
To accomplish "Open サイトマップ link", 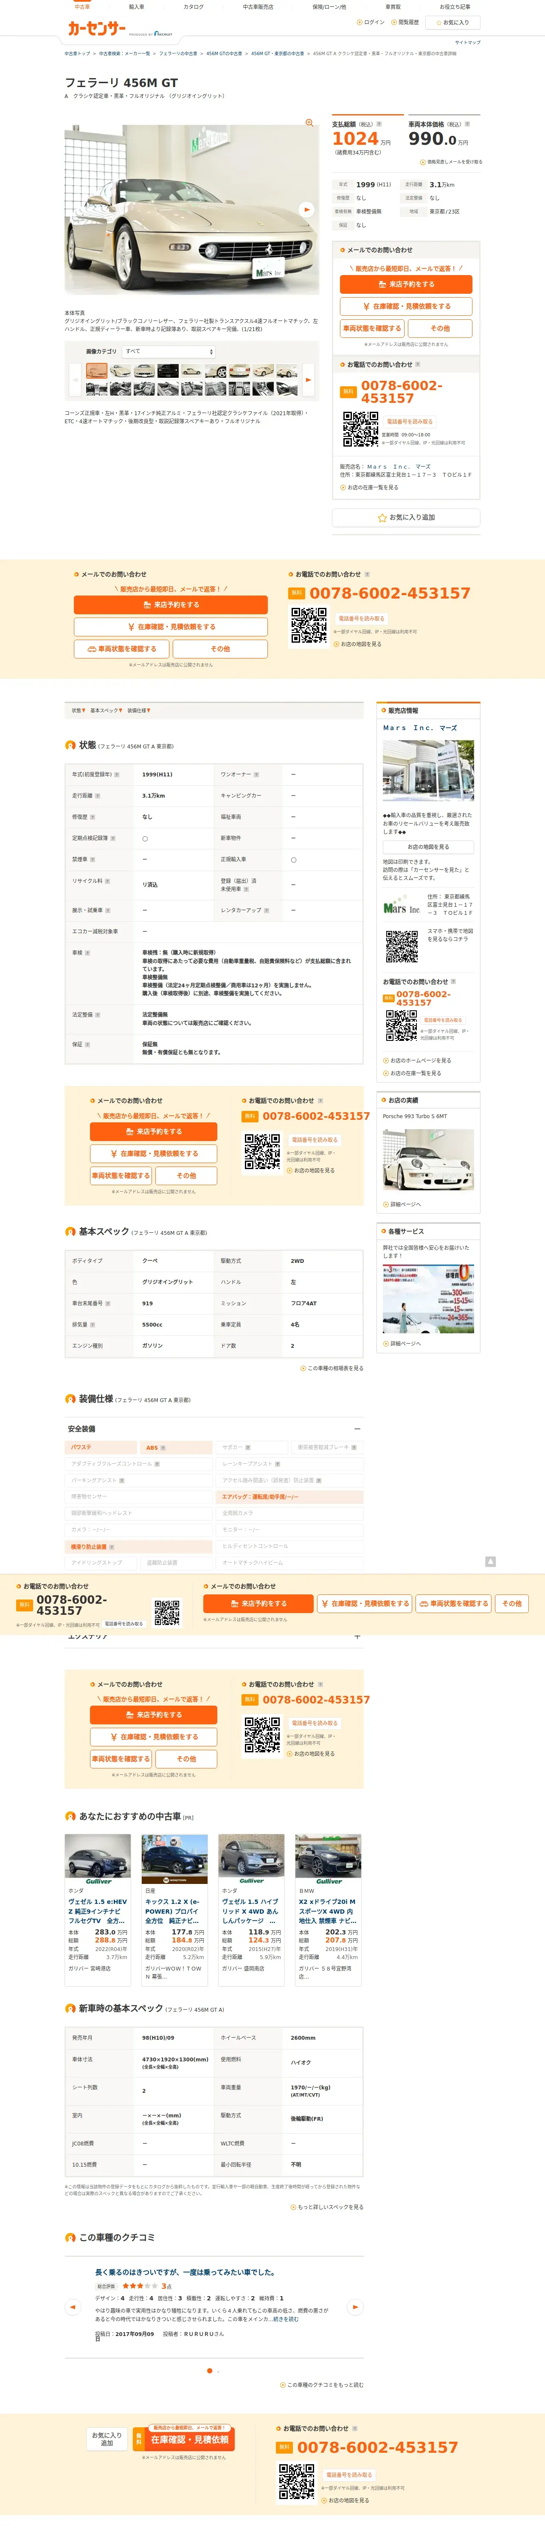I will pos(468,42).
